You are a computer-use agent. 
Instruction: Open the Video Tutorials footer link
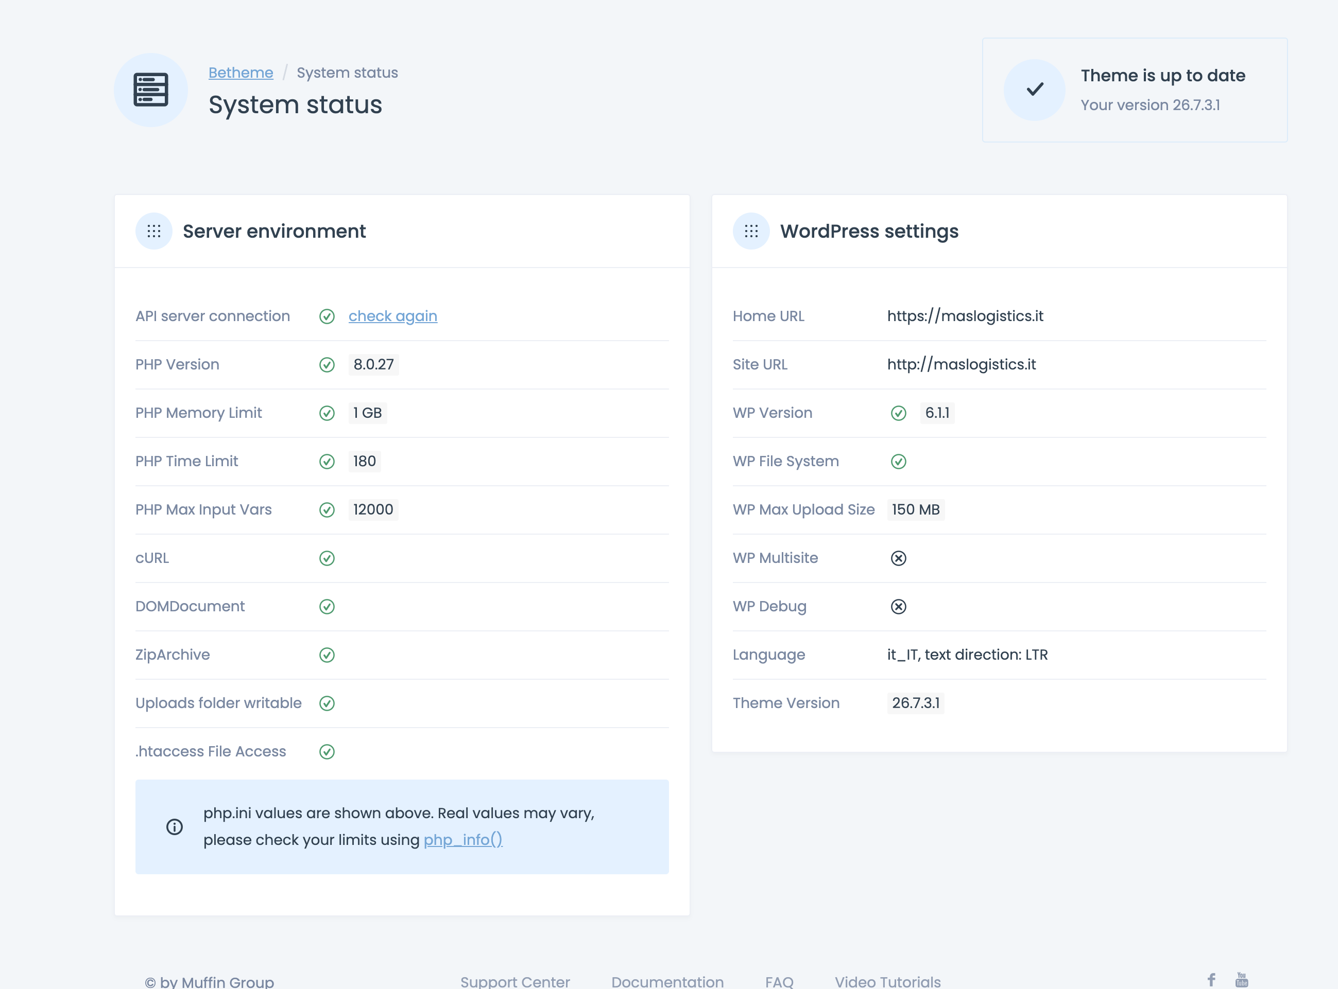pyautogui.click(x=887, y=982)
